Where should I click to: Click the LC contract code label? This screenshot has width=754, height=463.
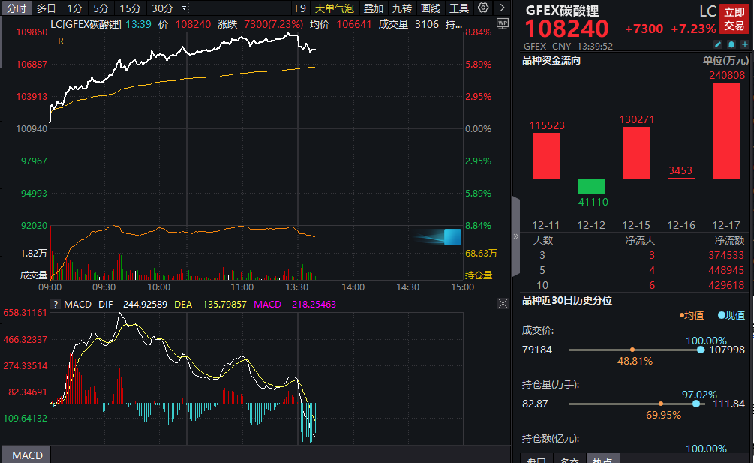click(x=707, y=11)
